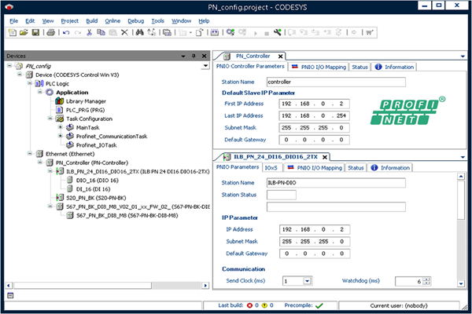
Task: Open the Online menu
Action: [x=112, y=21]
